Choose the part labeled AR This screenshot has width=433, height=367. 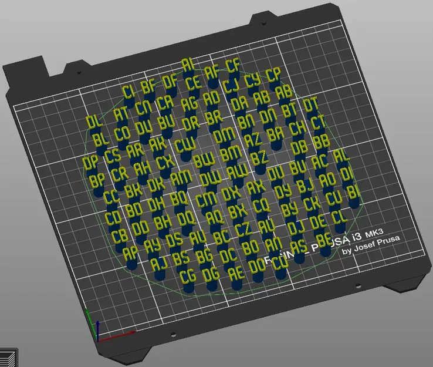coord(136,150)
